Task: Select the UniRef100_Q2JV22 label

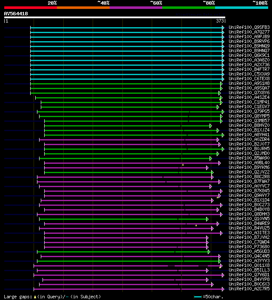Action: [249, 172]
